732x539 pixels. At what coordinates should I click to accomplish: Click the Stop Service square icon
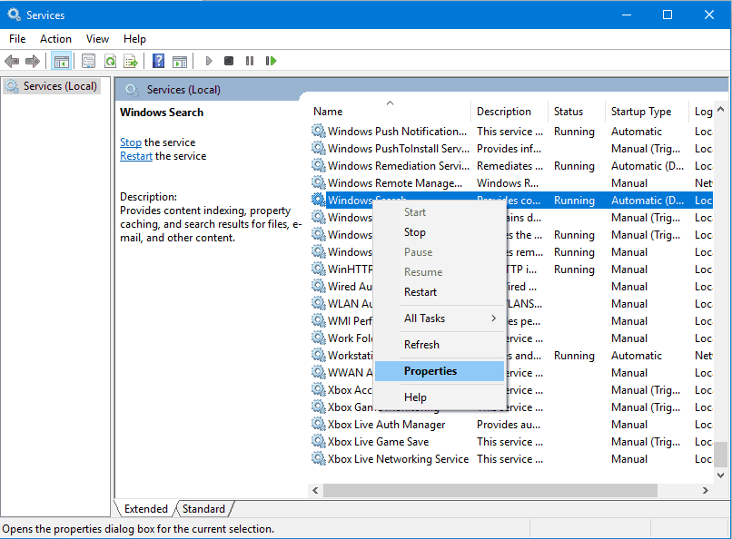click(x=229, y=61)
